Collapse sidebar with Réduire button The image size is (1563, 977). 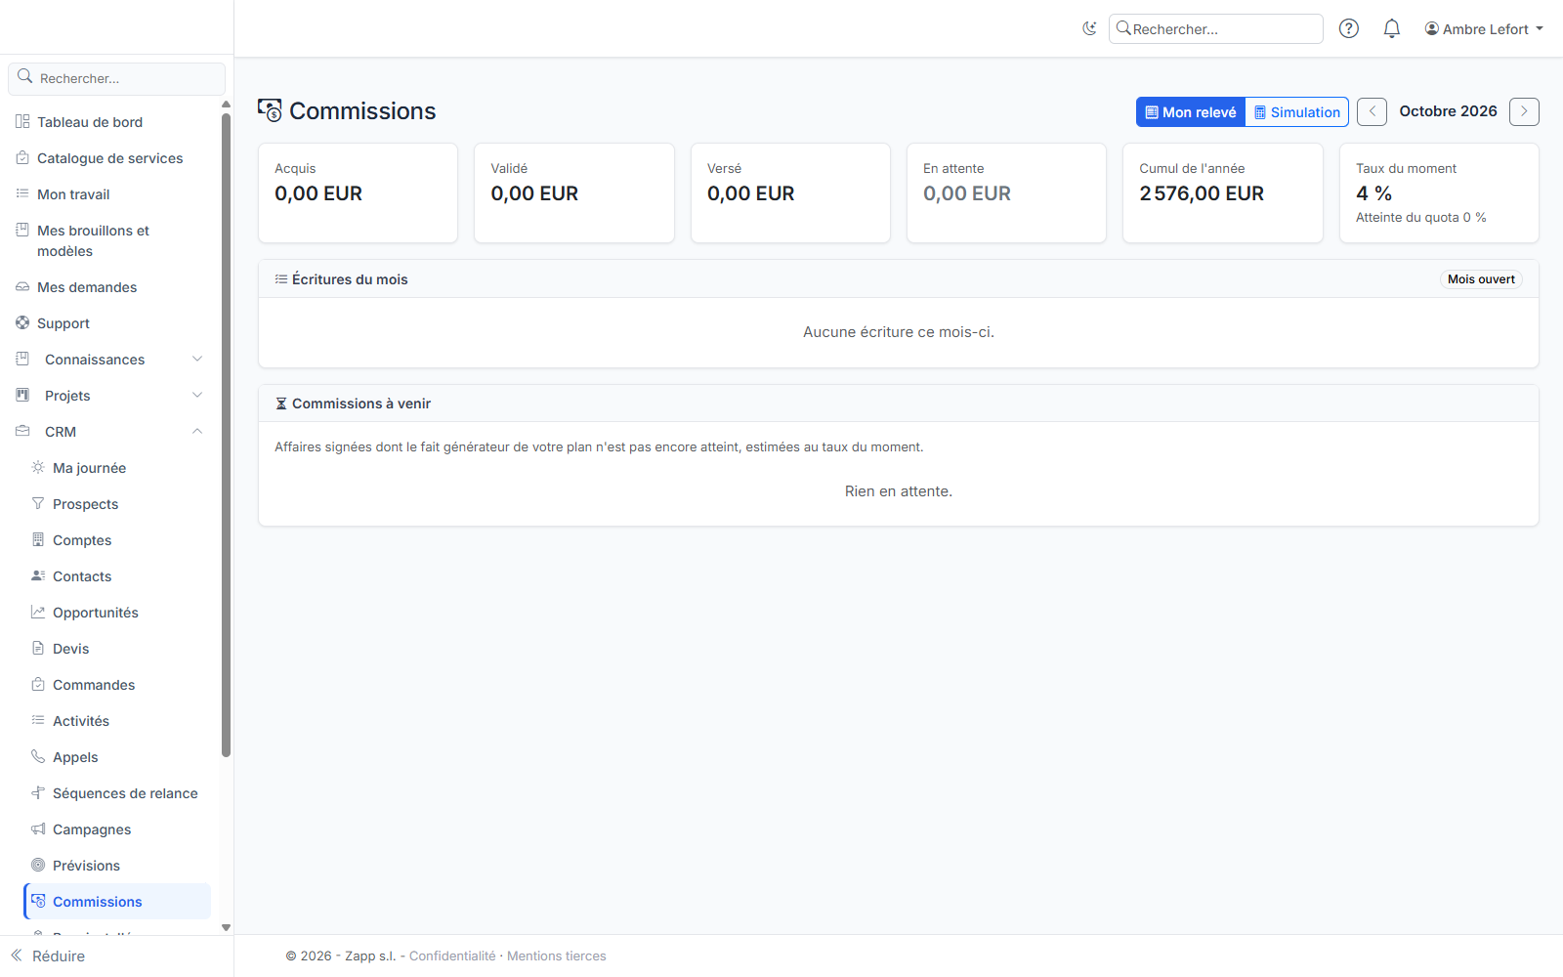pos(48,956)
